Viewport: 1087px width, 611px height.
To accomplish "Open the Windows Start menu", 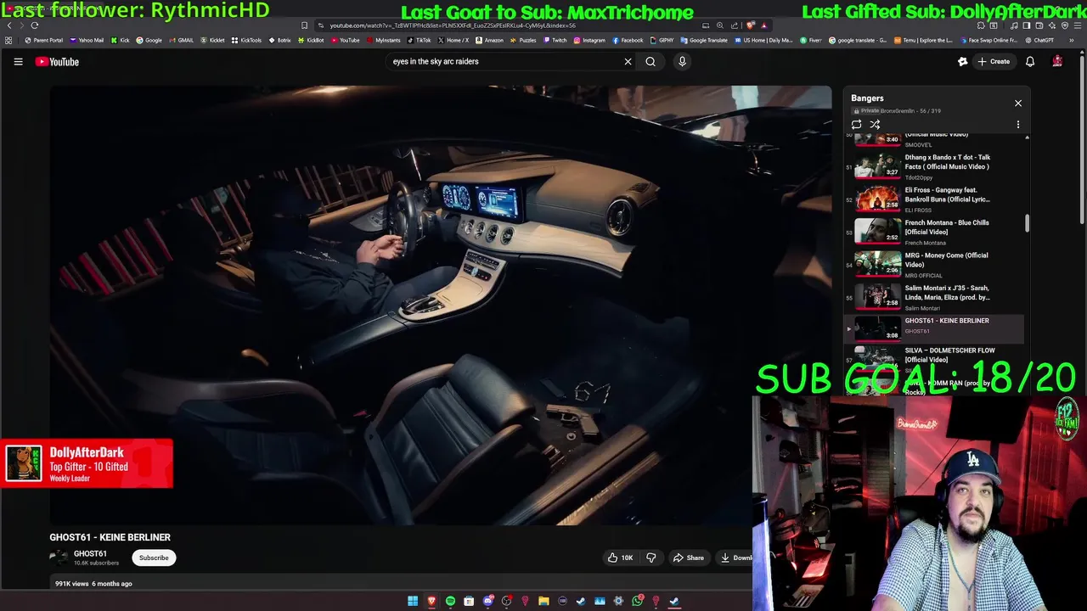I will (x=413, y=601).
